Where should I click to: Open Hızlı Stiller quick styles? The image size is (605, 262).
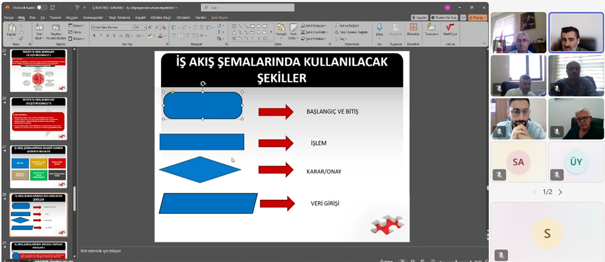[x=293, y=31]
